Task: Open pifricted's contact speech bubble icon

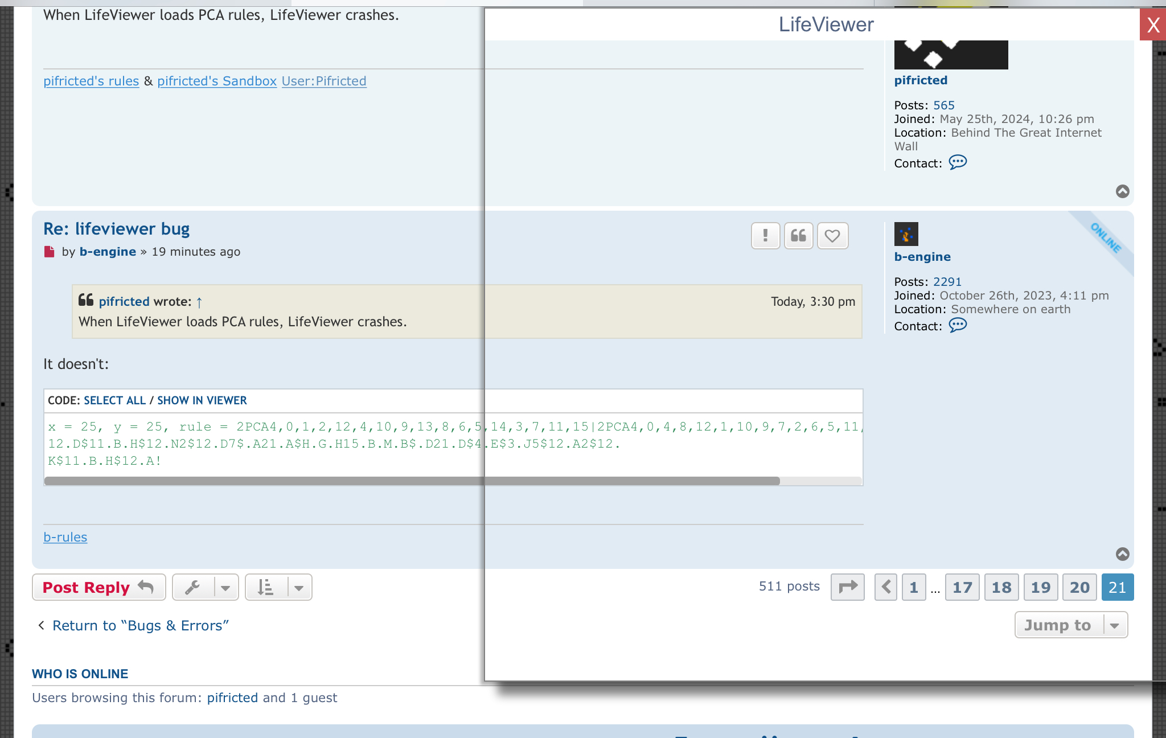Action: pyautogui.click(x=958, y=162)
